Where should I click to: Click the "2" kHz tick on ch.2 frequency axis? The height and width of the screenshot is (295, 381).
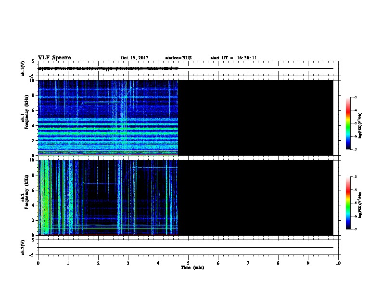(x=33, y=220)
